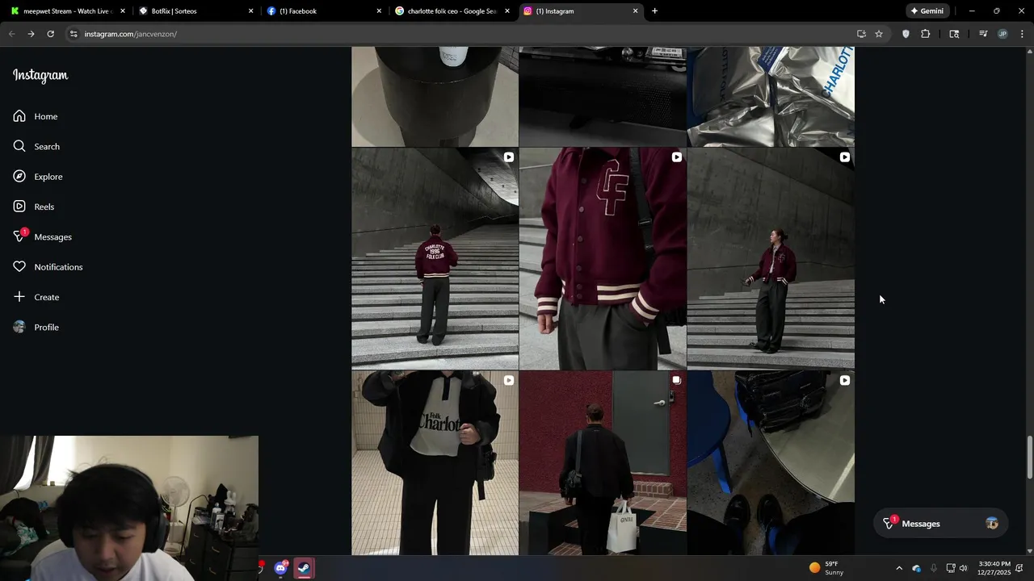This screenshot has width=1034, height=581.
Task: Open Discord from taskbar
Action: (280, 568)
